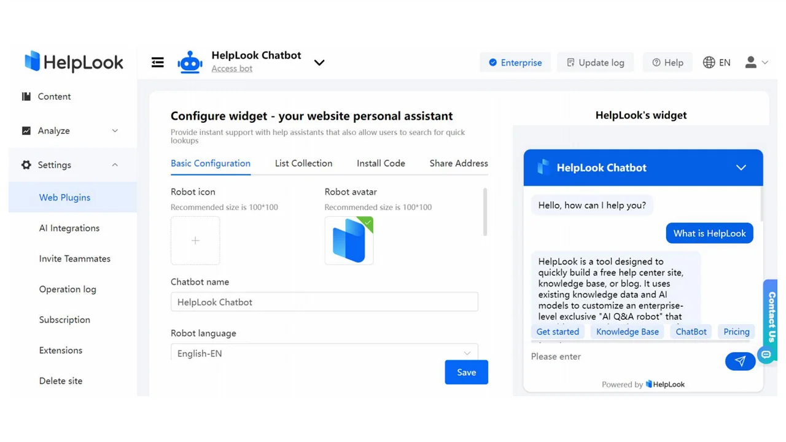Switch to the List Collection tab
786x442 pixels.
[x=303, y=163]
